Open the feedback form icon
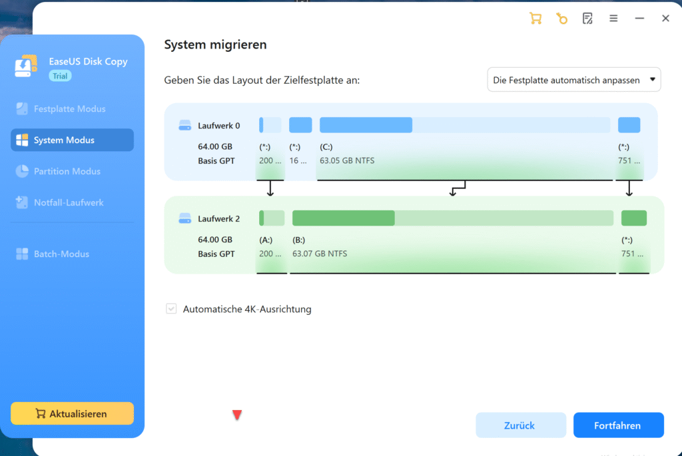The image size is (682, 456). pyautogui.click(x=587, y=18)
